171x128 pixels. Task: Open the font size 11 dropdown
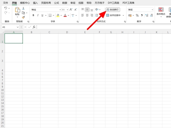click(68, 10)
